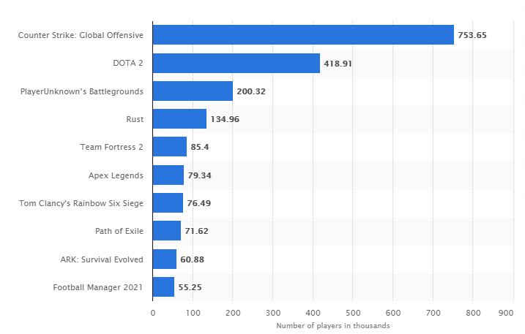Select the Apex Legends bar
525x334 pixels.
168,175
